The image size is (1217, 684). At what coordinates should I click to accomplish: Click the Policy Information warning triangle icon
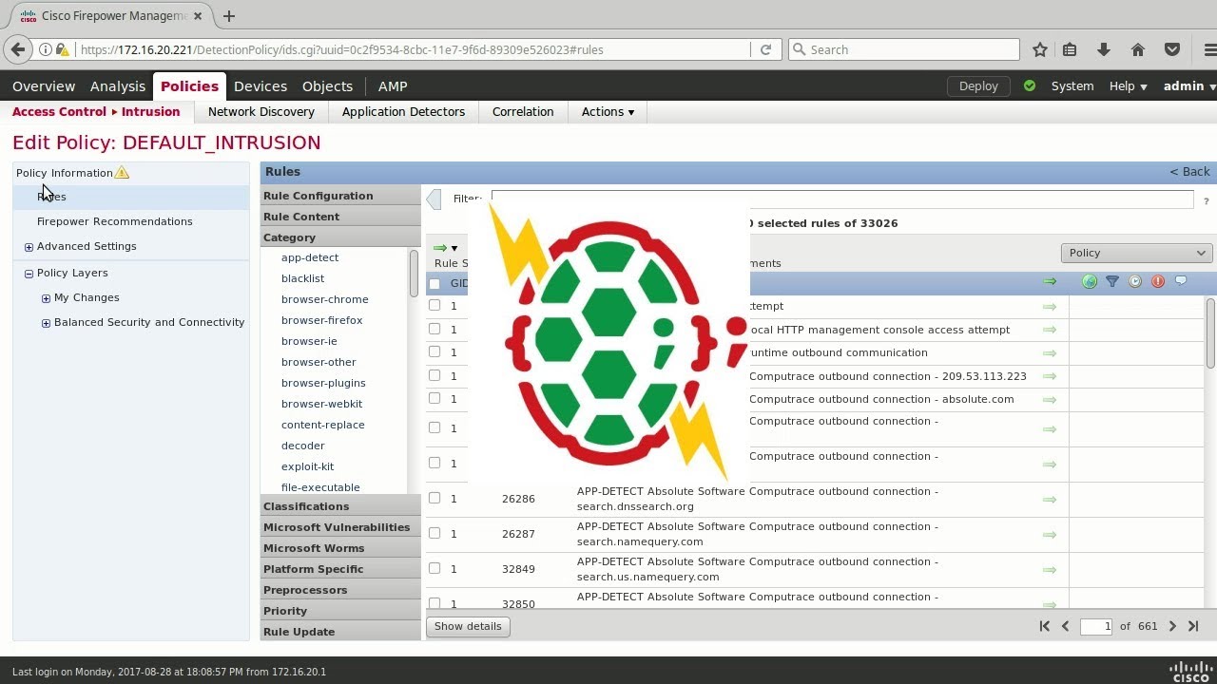[122, 173]
